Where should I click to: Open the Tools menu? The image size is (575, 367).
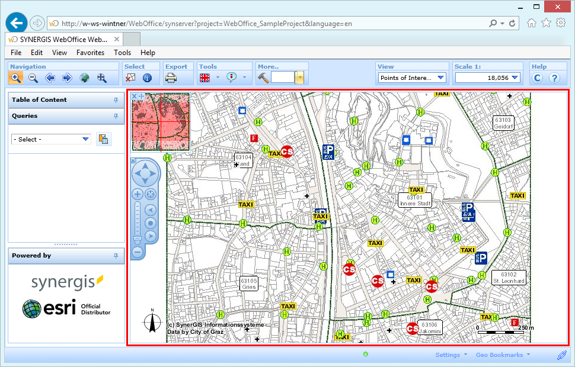click(x=122, y=52)
